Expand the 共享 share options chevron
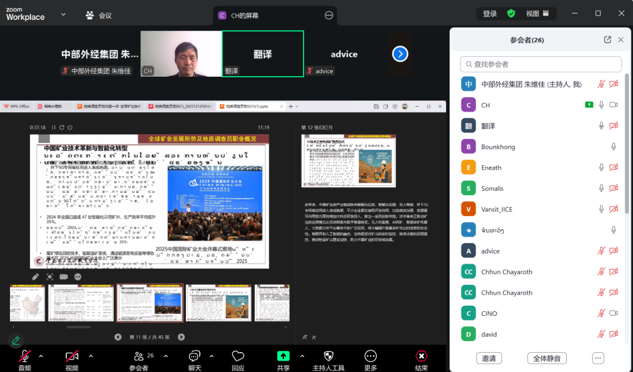 point(302,356)
